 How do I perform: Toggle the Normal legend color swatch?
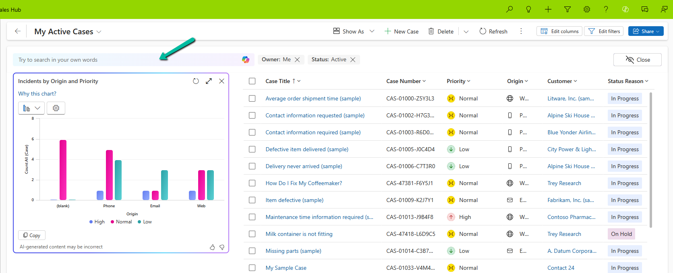pyautogui.click(x=113, y=222)
